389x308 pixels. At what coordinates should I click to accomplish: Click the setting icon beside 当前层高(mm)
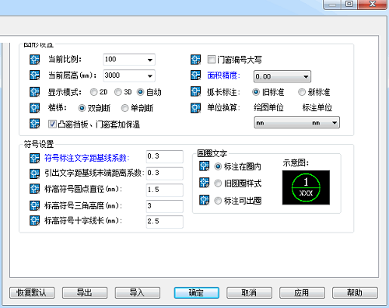(34, 75)
